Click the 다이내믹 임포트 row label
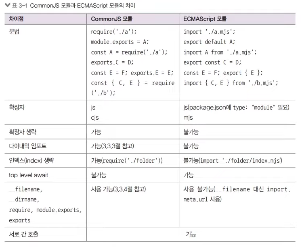The width and height of the screenshot is (302, 247). tap(28, 146)
